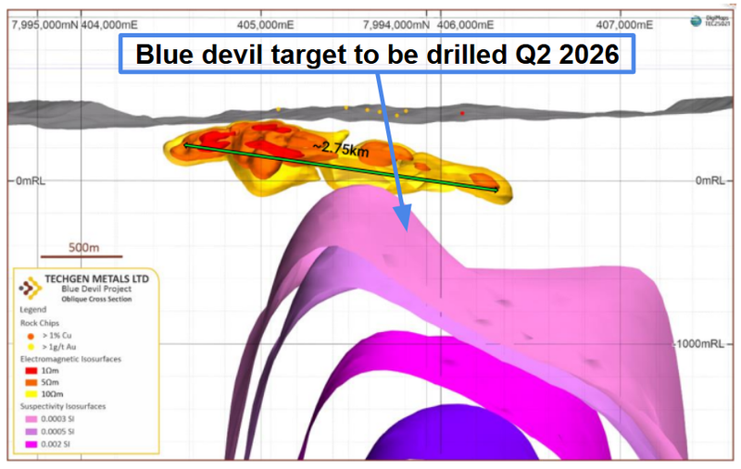Viewport: 741px width, 469px height.
Task: Select the red 1Ωm legend swatch
Action: pos(31,370)
